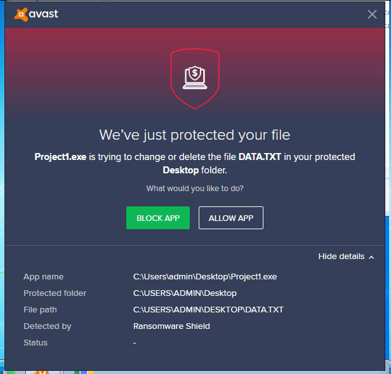Screen dimensions: 391x374
Task: Click the "We've just protected your file" heading
Action: click(x=195, y=135)
